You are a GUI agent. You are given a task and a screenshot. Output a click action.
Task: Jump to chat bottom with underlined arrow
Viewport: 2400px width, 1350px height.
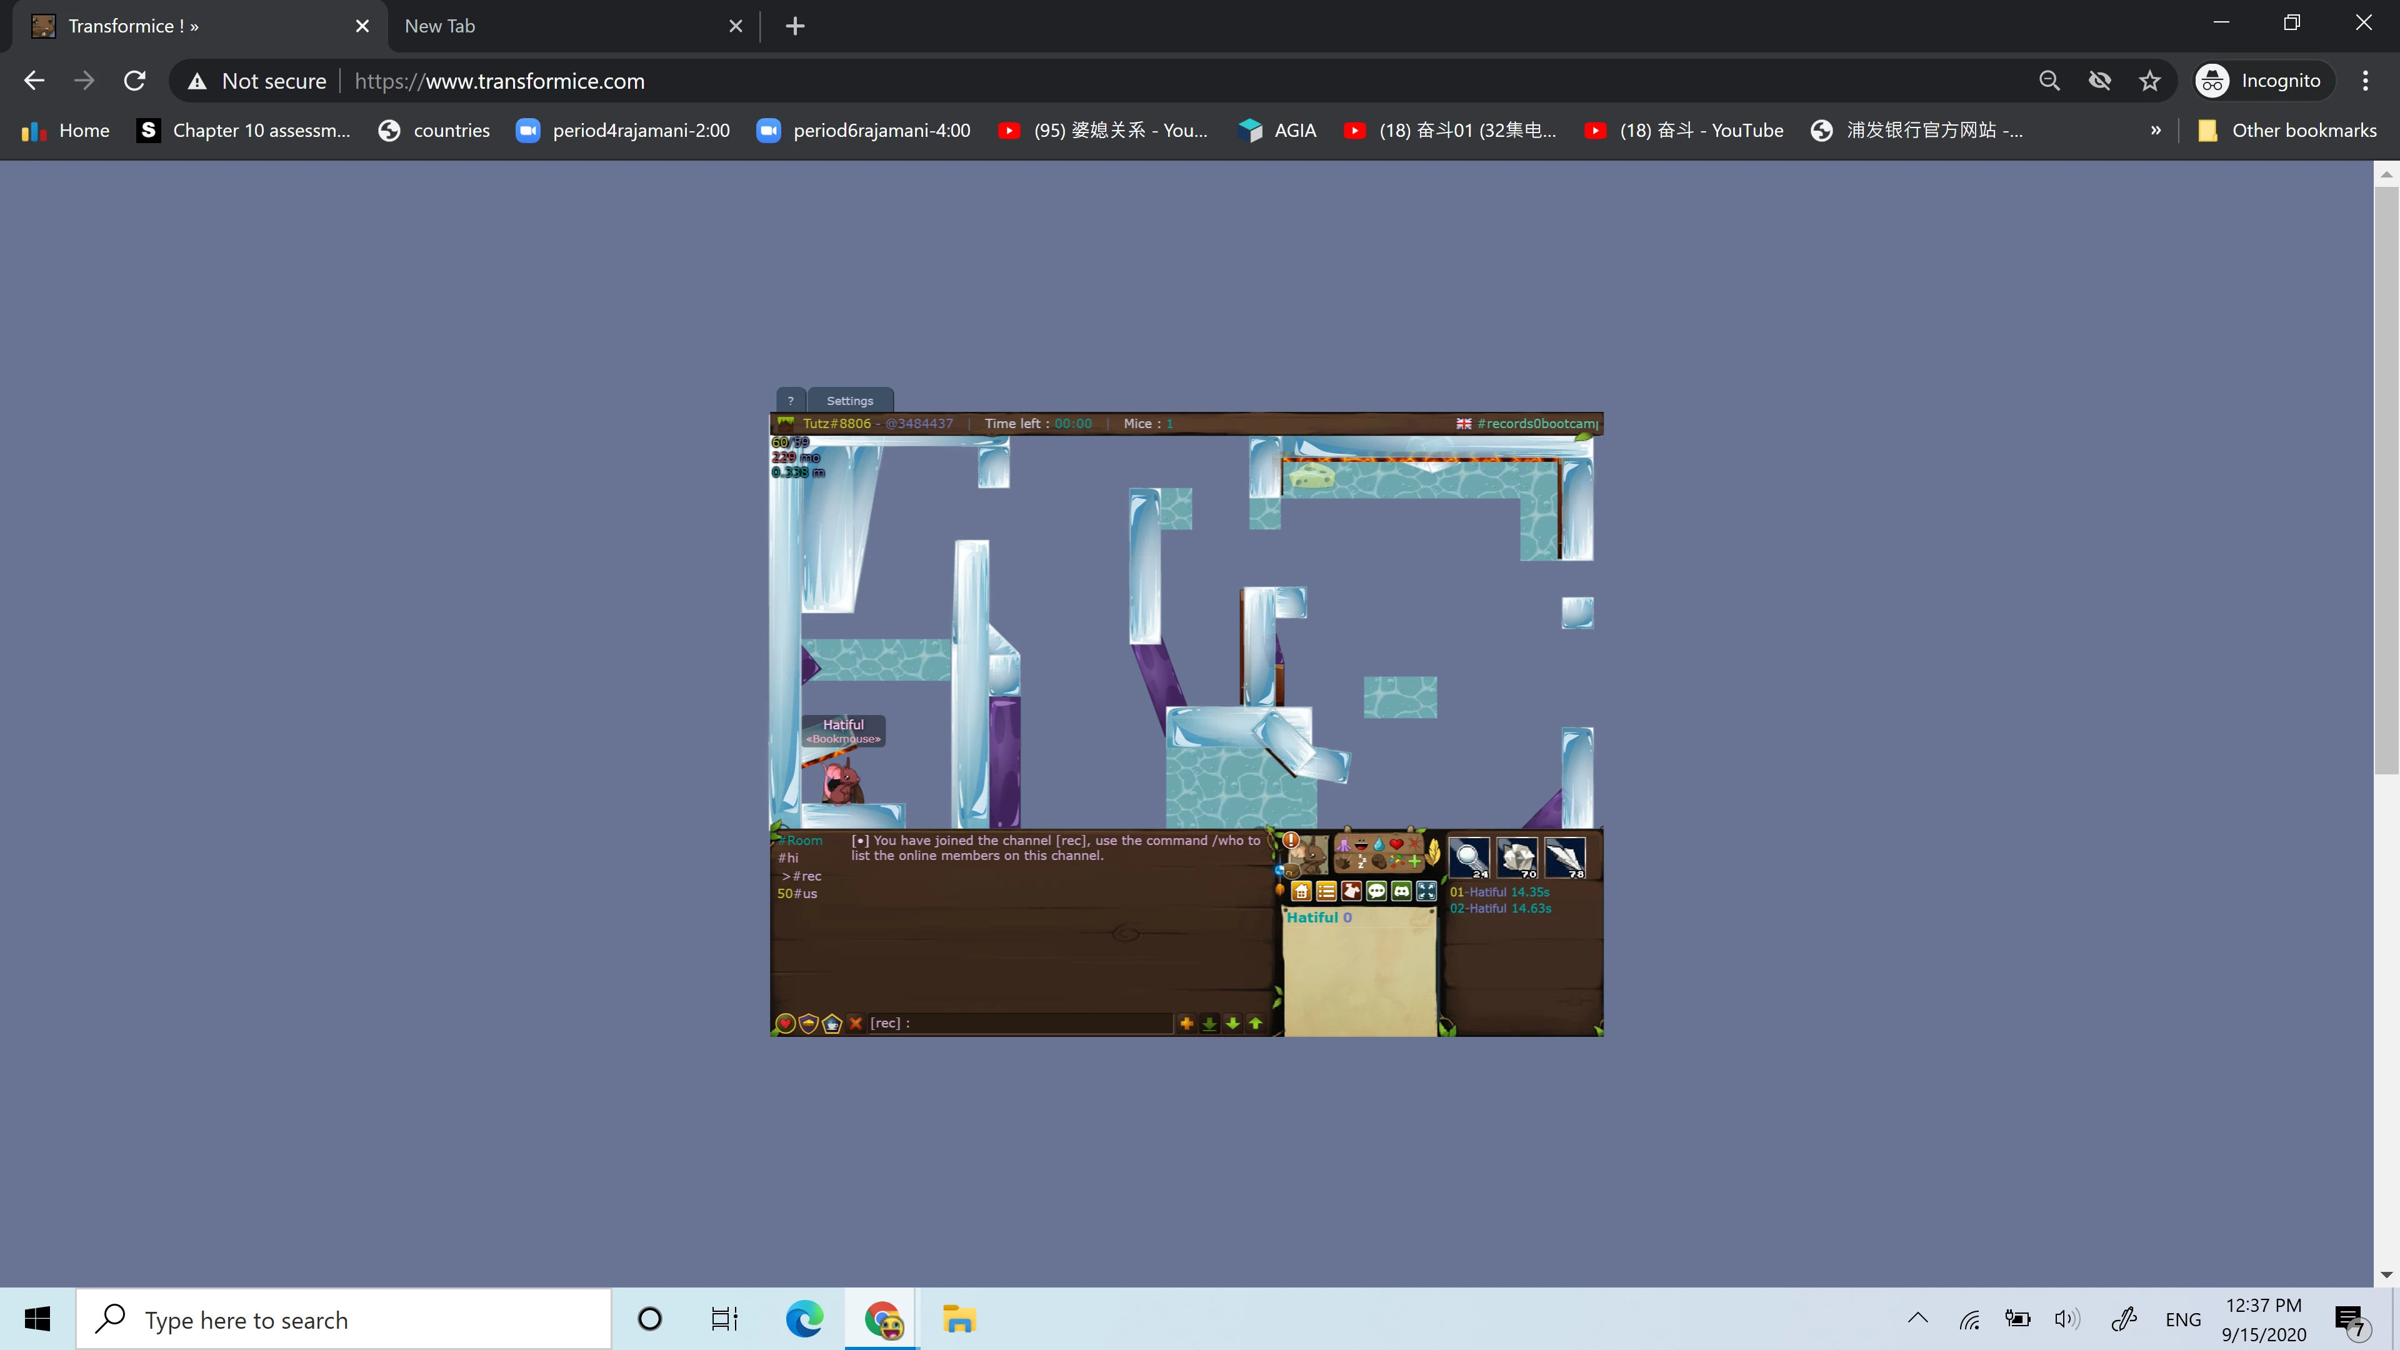point(1209,1023)
